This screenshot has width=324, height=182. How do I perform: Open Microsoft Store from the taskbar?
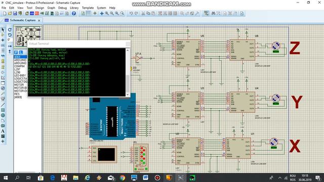pyautogui.click(x=40, y=177)
